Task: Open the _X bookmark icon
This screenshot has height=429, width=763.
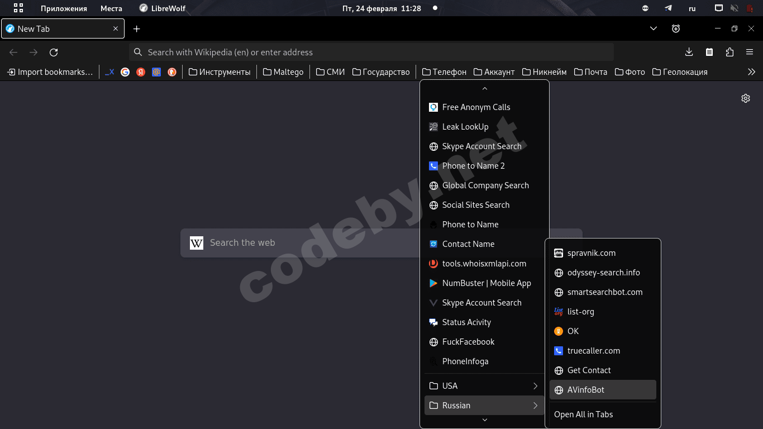Action: tap(109, 72)
